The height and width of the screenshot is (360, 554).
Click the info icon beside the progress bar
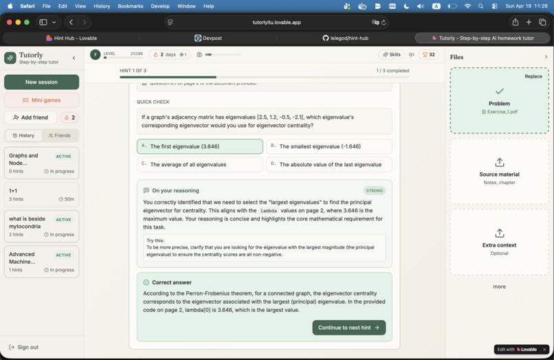[x=199, y=55]
